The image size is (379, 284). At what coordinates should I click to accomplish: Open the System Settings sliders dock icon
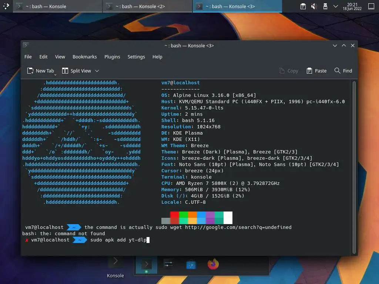(x=168, y=264)
